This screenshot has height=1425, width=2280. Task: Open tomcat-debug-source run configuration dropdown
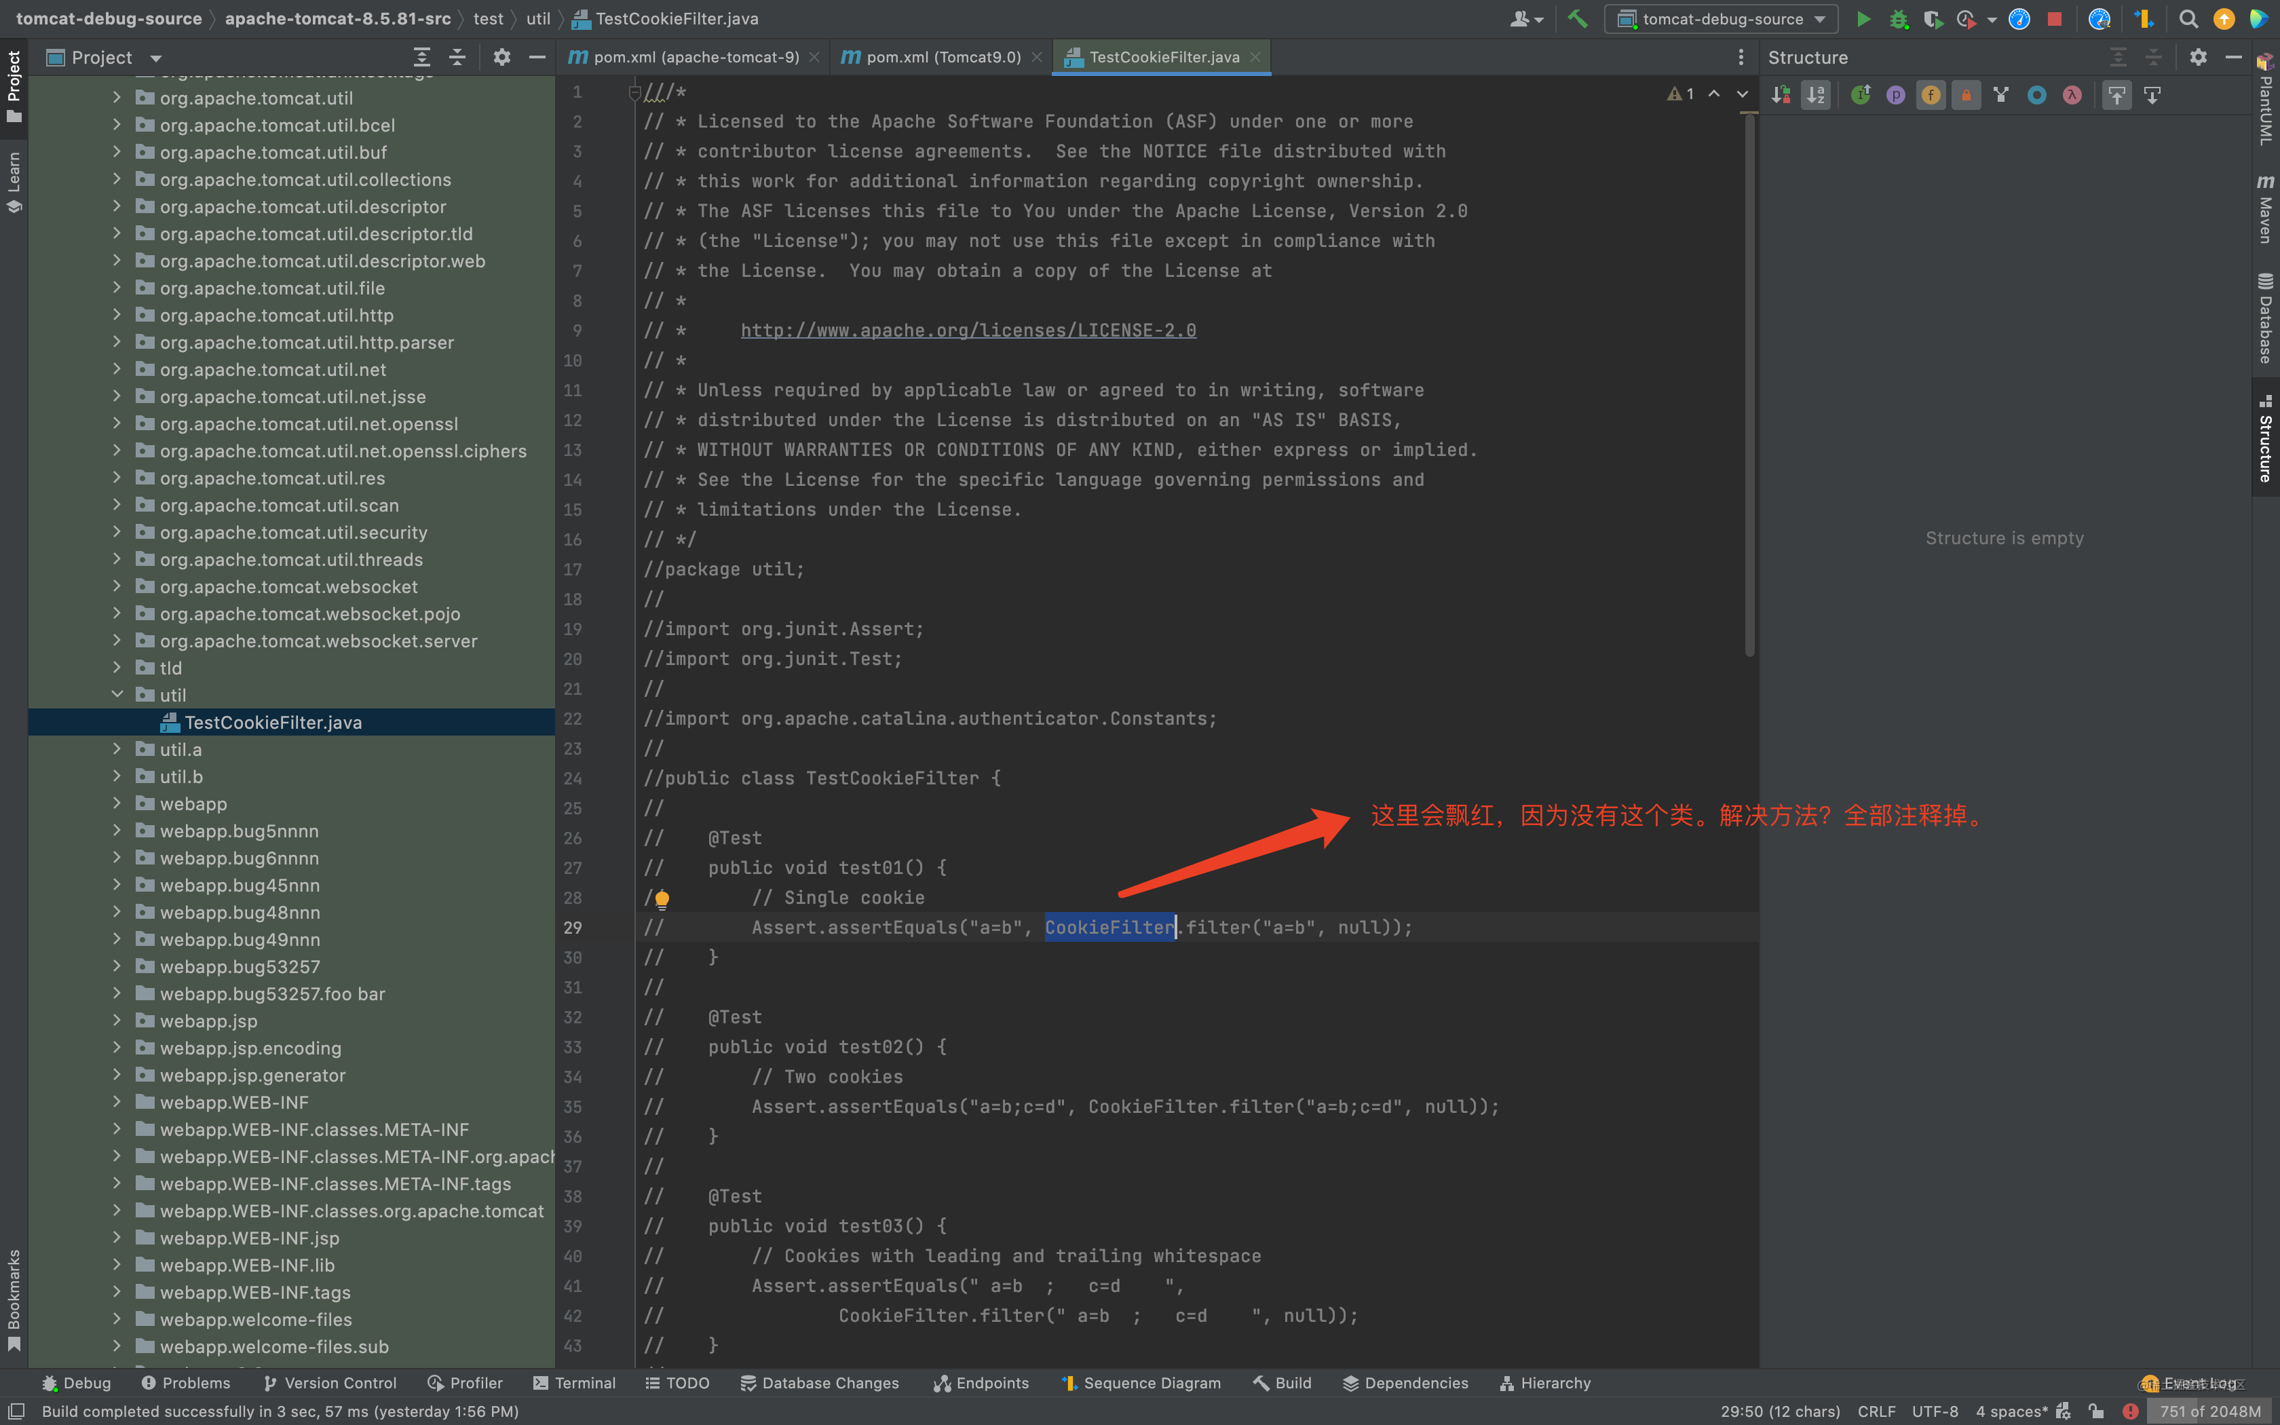point(1722,19)
